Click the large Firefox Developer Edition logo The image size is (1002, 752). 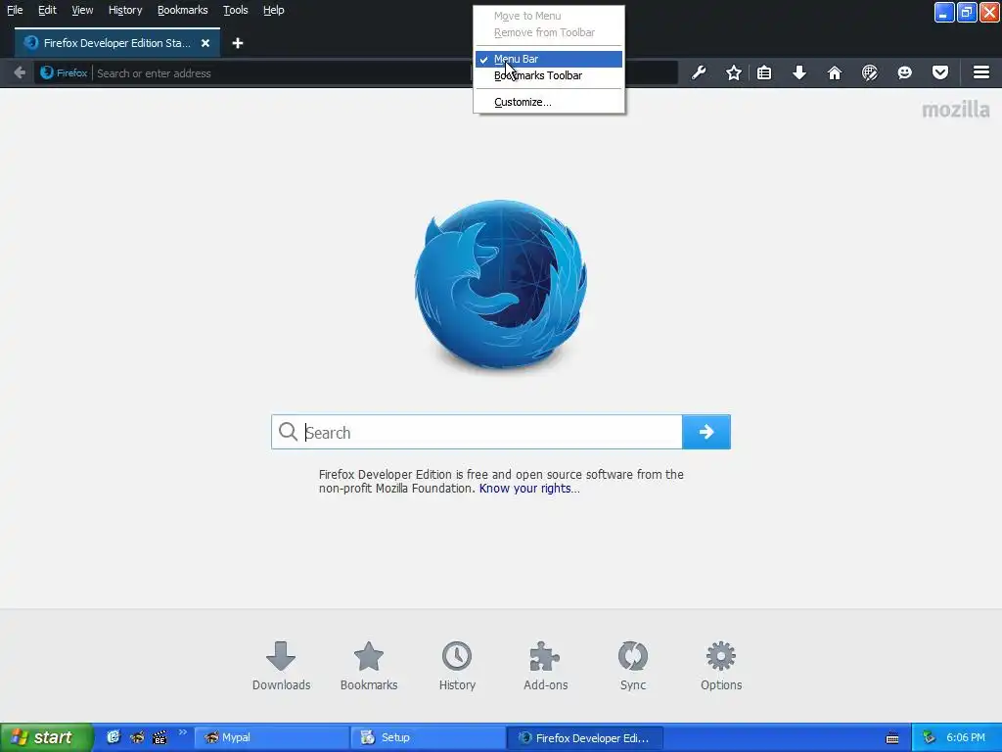[x=500, y=285]
